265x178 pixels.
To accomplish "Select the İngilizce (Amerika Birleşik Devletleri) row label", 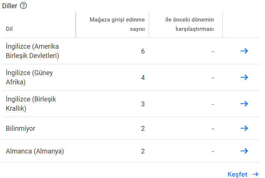I will point(32,51).
